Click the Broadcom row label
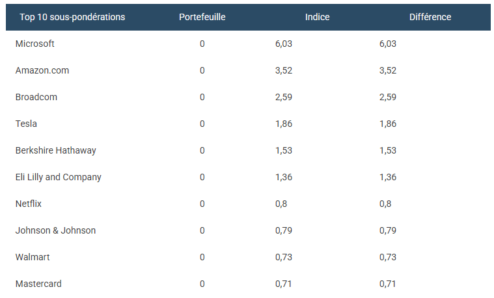The image size is (494, 298). [36, 97]
